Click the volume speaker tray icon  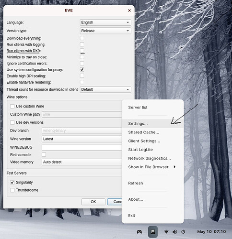175,232
